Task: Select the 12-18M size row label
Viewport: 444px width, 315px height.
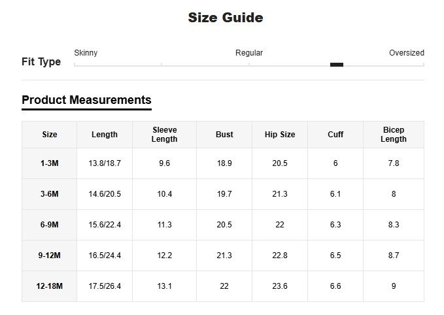Action: click(x=50, y=286)
